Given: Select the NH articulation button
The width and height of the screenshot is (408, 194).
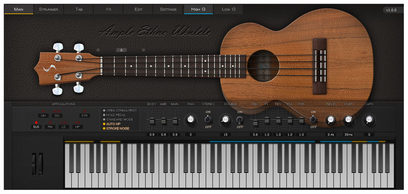Looking at the screenshot, I should click(43, 115).
